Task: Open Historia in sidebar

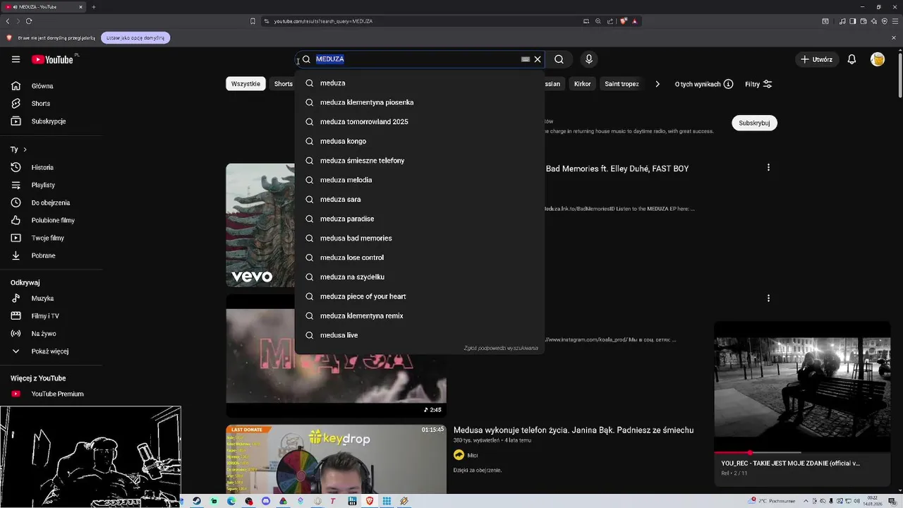Action: pos(51,167)
